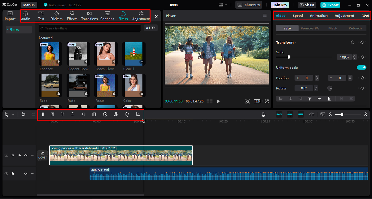This screenshot has width=372, height=199.
Task: Switch to the Animation tab
Action: tap(319, 16)
